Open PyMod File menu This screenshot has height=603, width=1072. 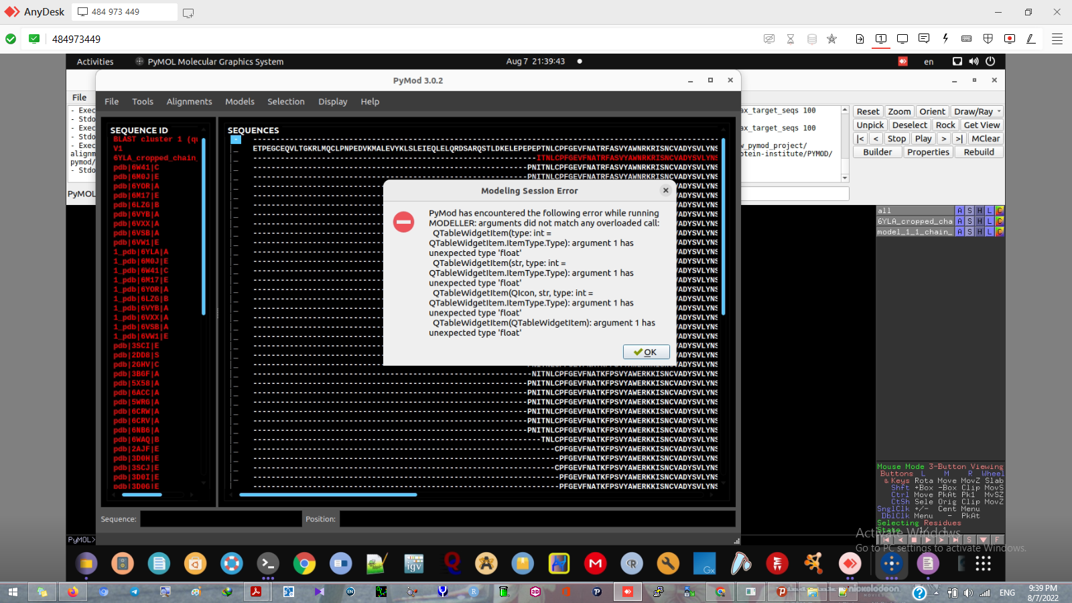112,101
